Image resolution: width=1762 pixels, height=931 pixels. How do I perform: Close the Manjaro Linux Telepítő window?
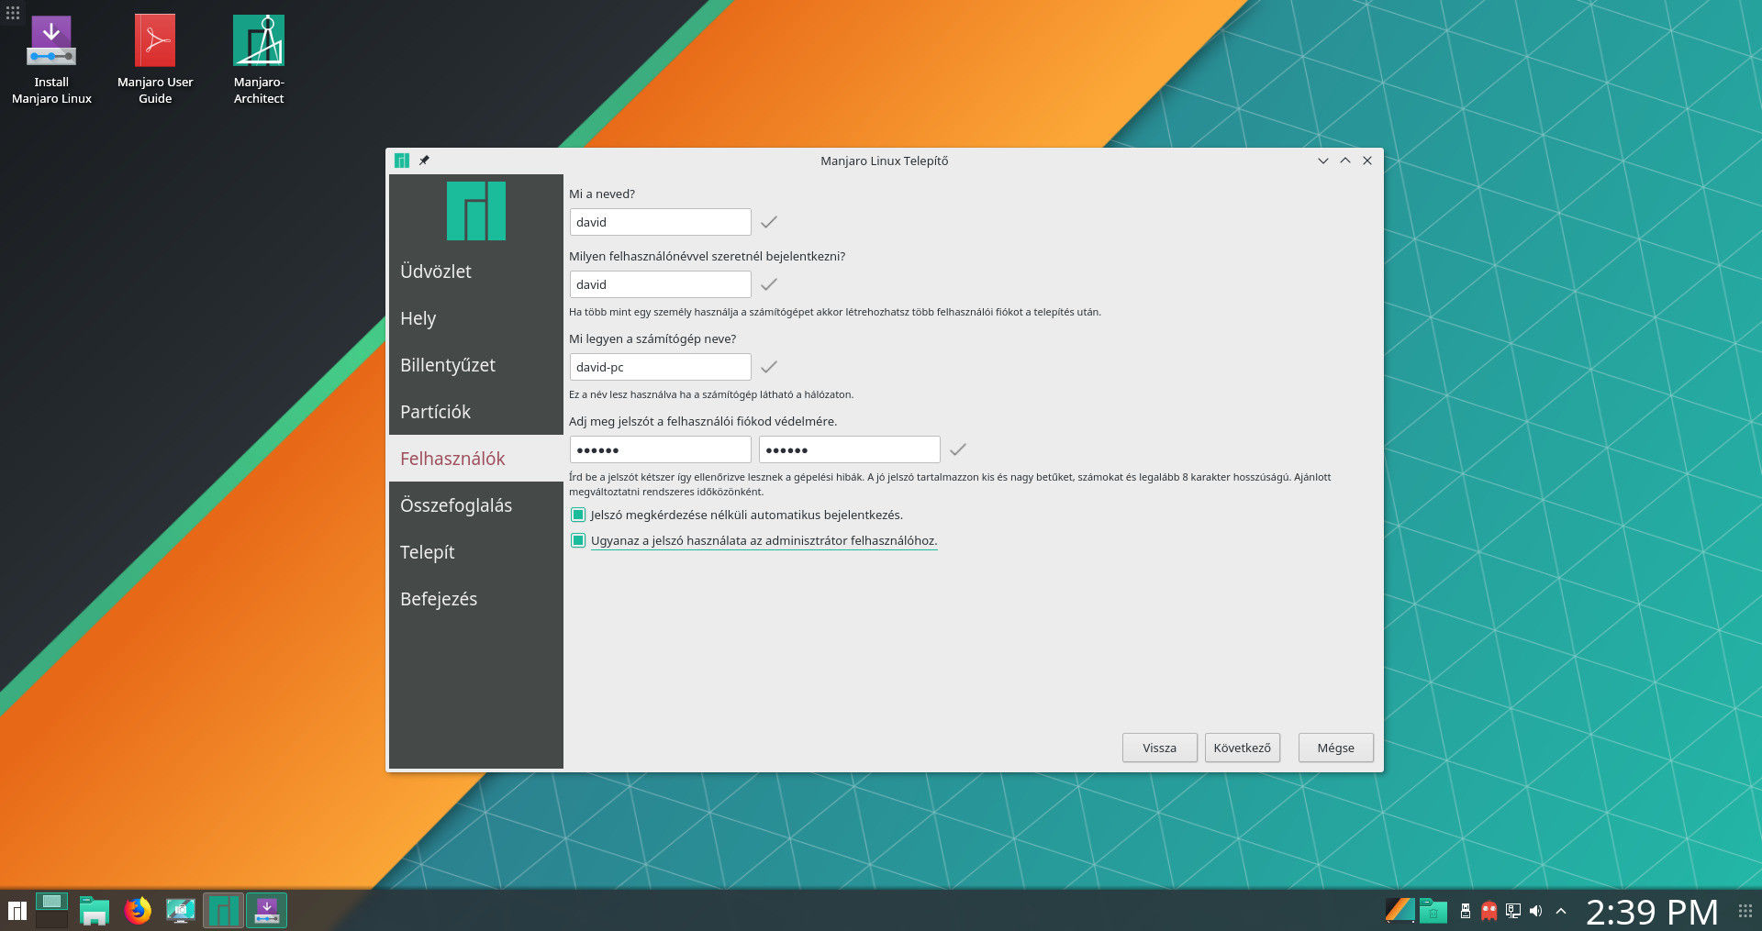[x=1367, y=161]
